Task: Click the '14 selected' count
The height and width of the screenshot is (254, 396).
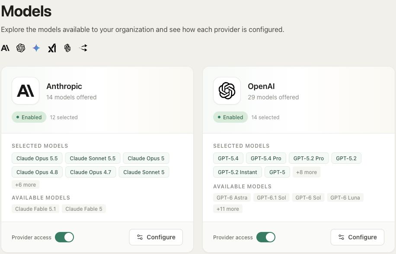Action: pos(265,117)
